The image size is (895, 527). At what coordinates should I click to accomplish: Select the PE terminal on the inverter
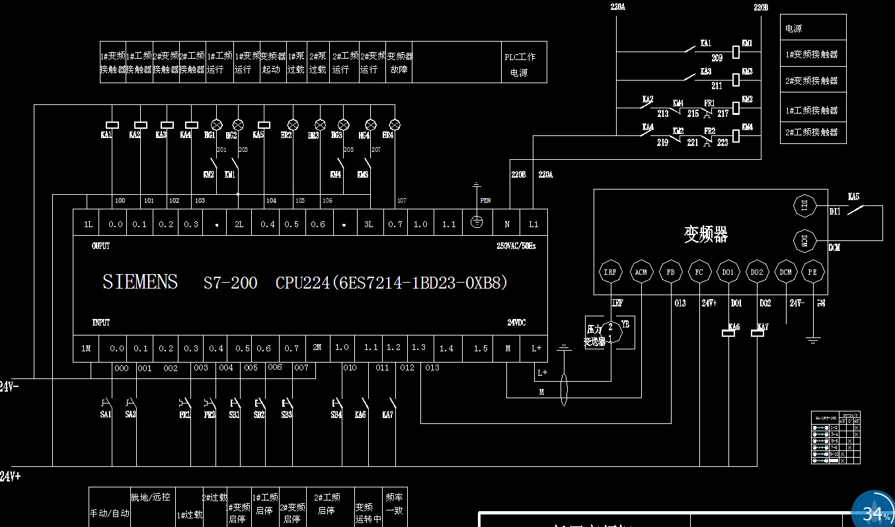point(812,271)
